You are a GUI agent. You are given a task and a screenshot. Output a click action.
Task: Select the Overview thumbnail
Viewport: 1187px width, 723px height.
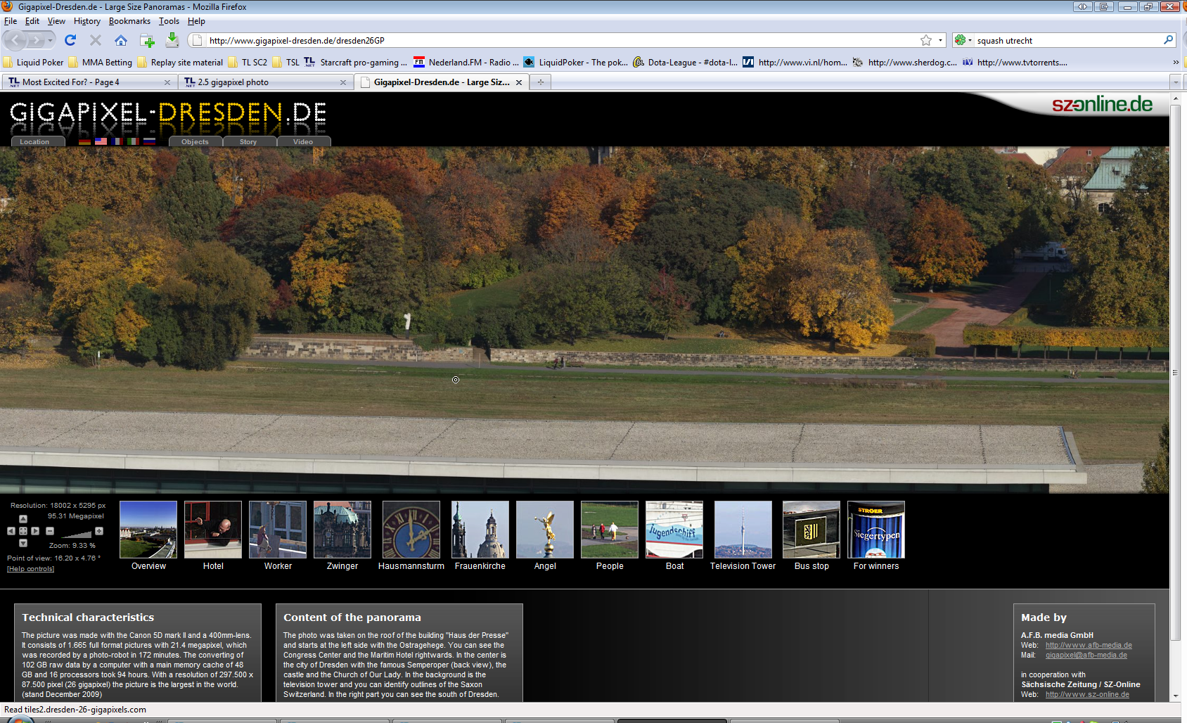coord(148,530)
